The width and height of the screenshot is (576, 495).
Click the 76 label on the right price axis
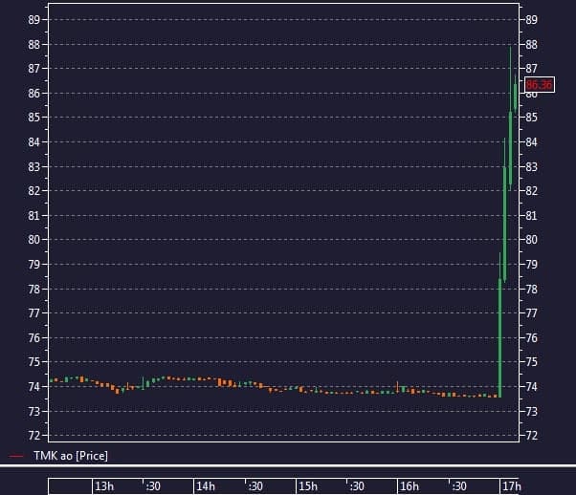point(531,338)
